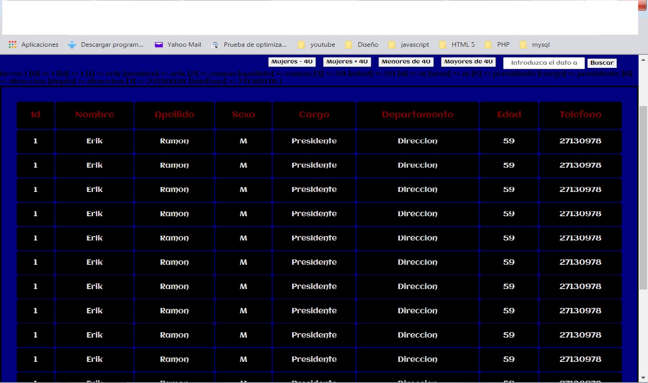This screenshot has width=648, height=383.
Task: Click the Sexo column header
Action: coord(243,115)
